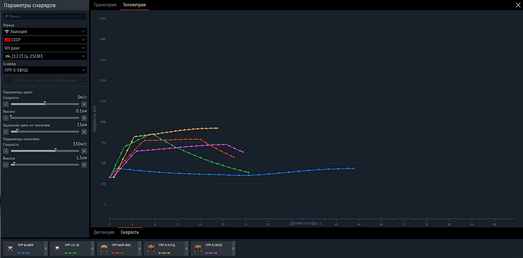Click the Су-25СМ3 aircraft silhouette icon
The height and width of the screenshot is (258, 523).
click(7, 56)
